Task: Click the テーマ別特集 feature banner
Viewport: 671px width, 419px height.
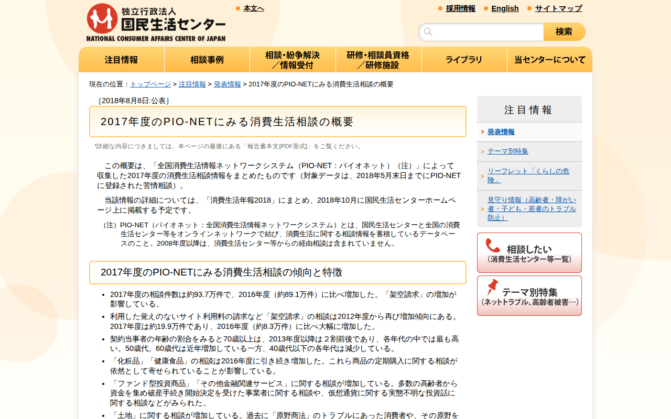Action: pos(529,296)
